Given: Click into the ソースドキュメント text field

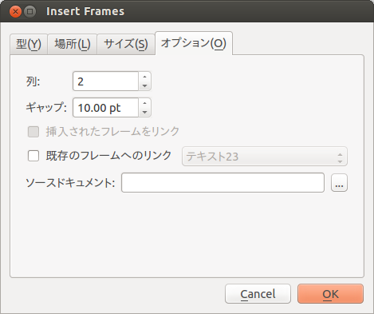Looking at the screenshot, I should pos(222,183).
